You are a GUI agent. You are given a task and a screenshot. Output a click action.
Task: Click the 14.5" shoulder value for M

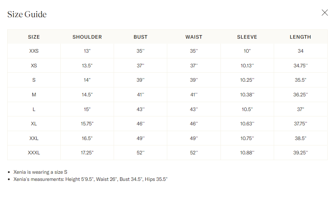pos(87,95)
